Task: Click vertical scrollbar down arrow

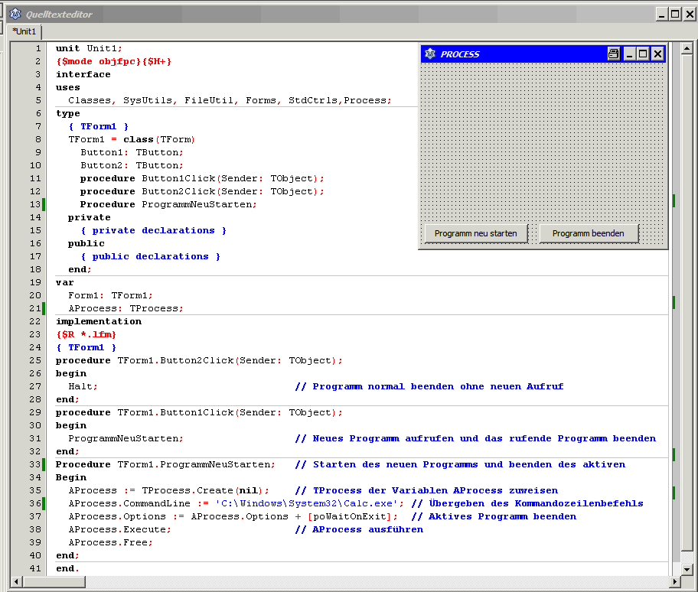Action: tap(687, 569)
